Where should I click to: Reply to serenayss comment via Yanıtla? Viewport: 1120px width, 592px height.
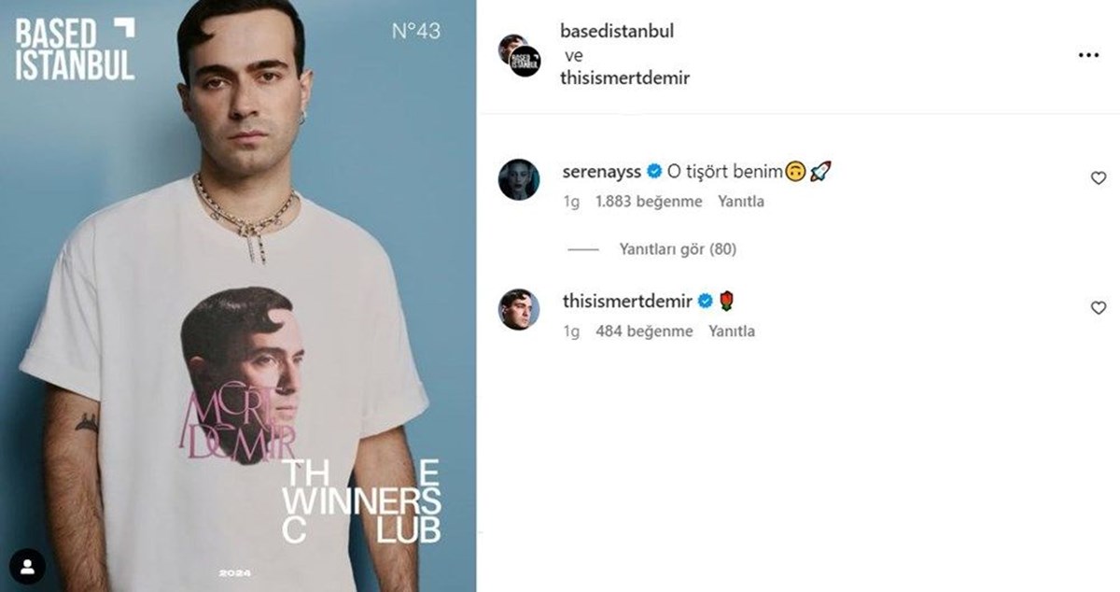click(x=741, y=201)
